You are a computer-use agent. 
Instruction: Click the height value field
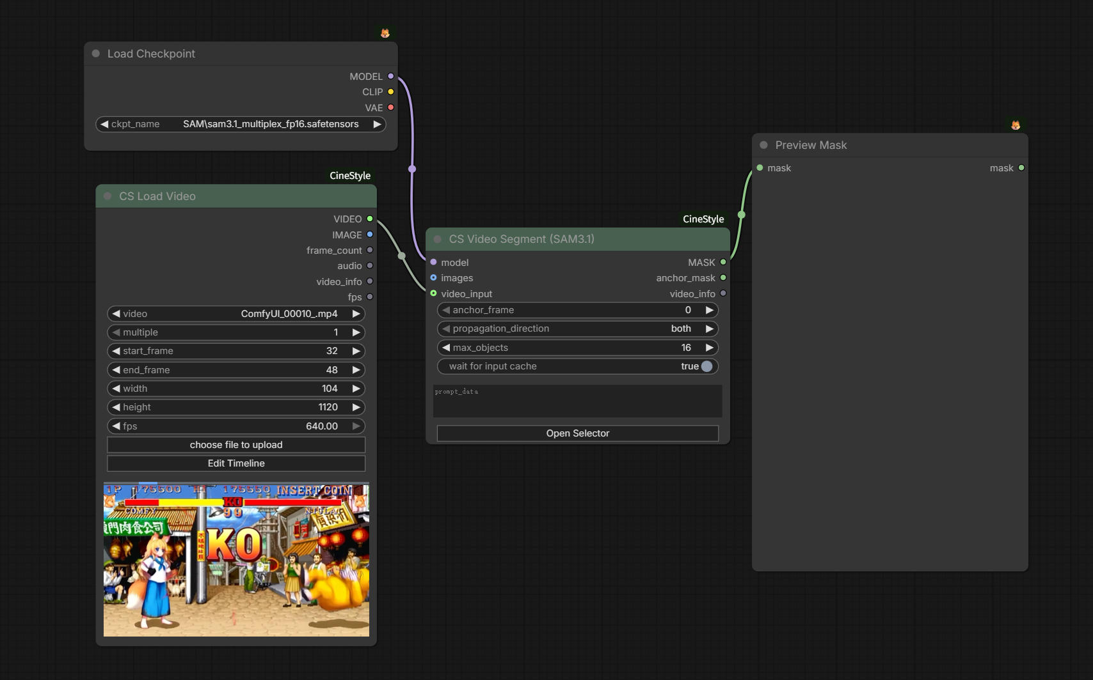pos(236,407)
